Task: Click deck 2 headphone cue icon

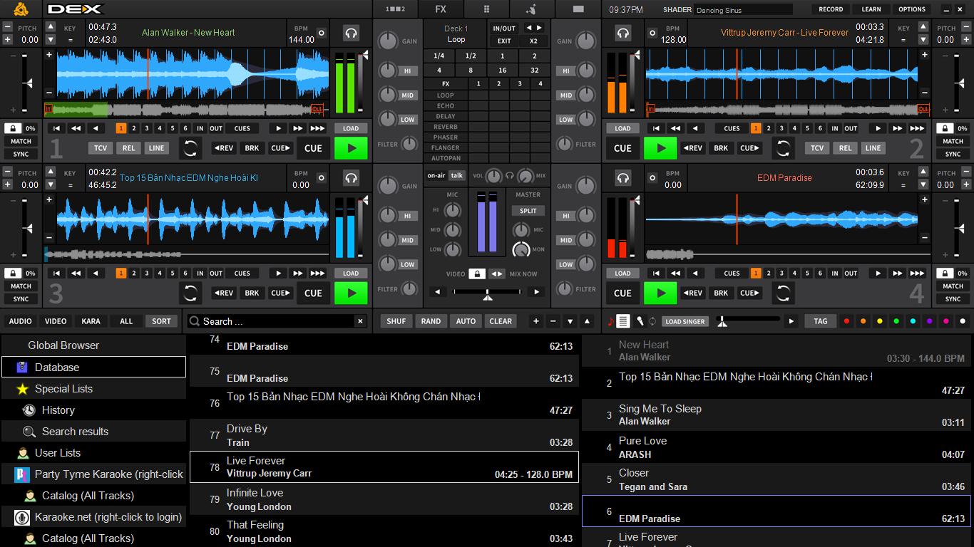Action: click(623, 33)
